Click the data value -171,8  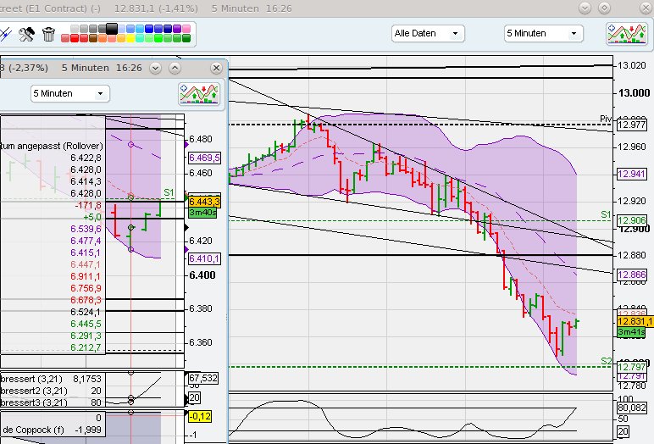pos(88,205)
